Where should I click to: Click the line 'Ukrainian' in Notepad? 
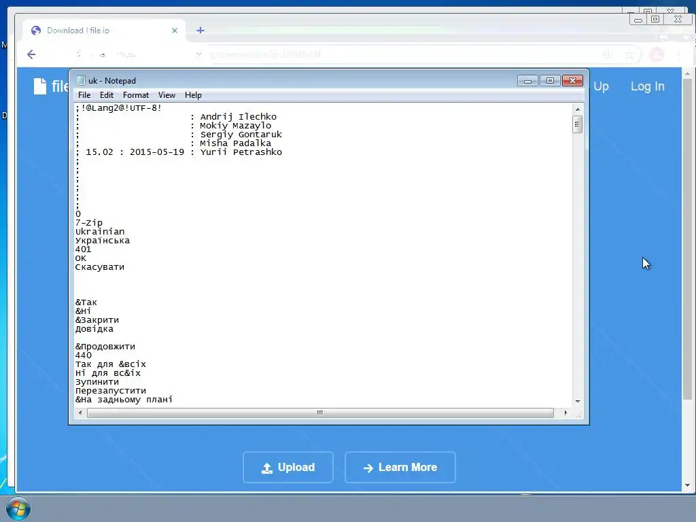(x=100, y=232)
